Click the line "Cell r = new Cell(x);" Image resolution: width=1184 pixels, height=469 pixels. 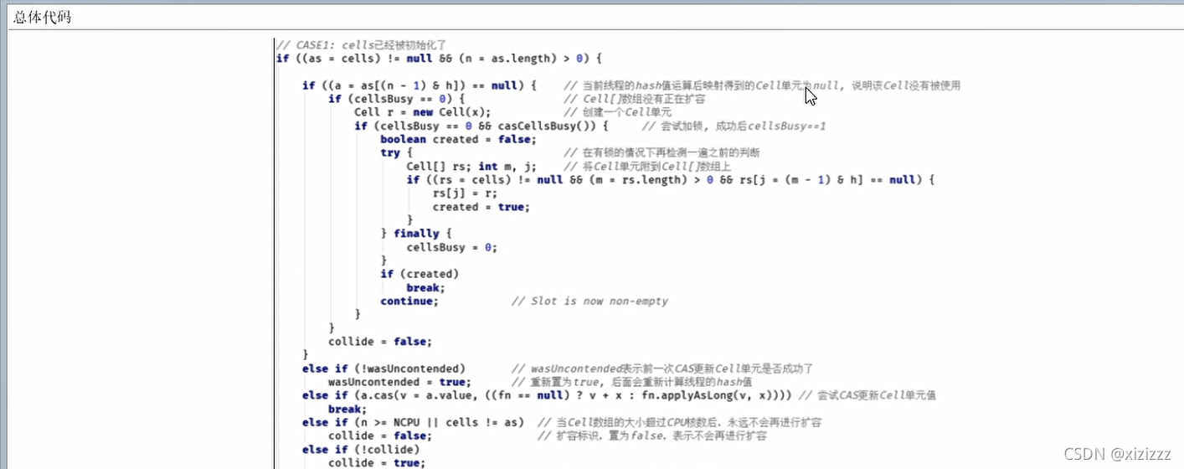(422, 112)
